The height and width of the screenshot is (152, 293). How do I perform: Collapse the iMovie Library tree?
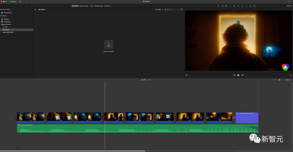[x=1, y=24]
